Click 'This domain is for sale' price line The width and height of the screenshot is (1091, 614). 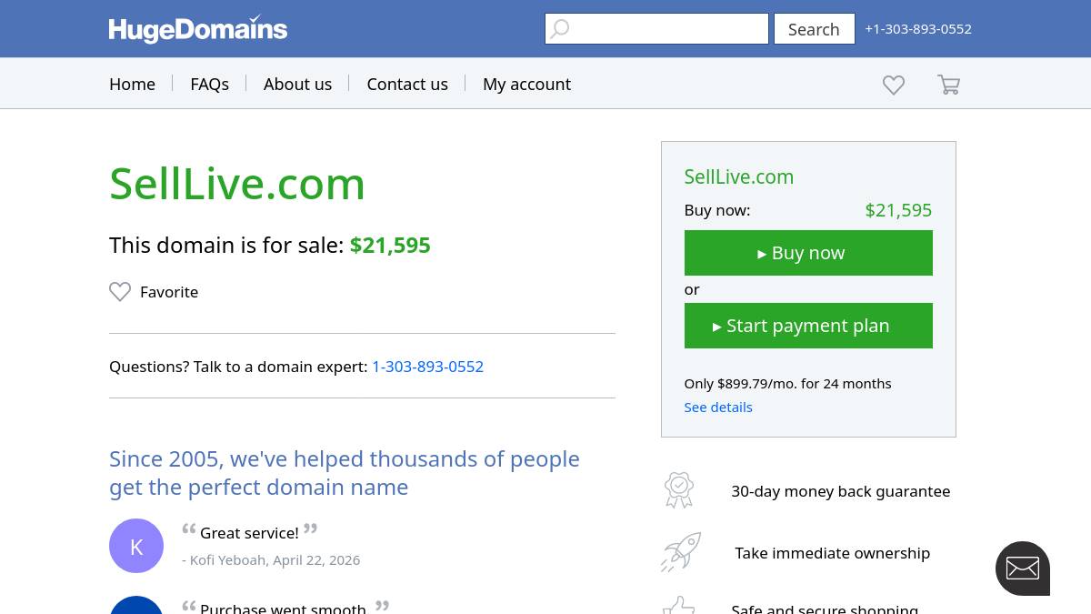(x=270, y=245)
